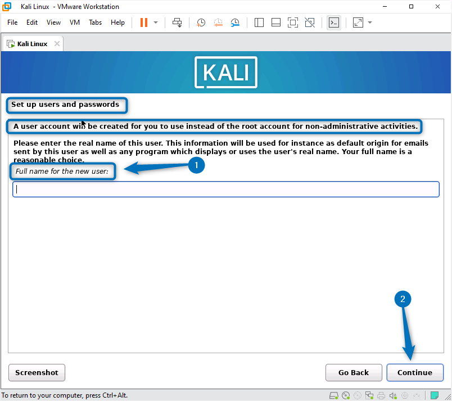Open the Tabs menu
Screen dimensions: 452x401
[95, 22]
